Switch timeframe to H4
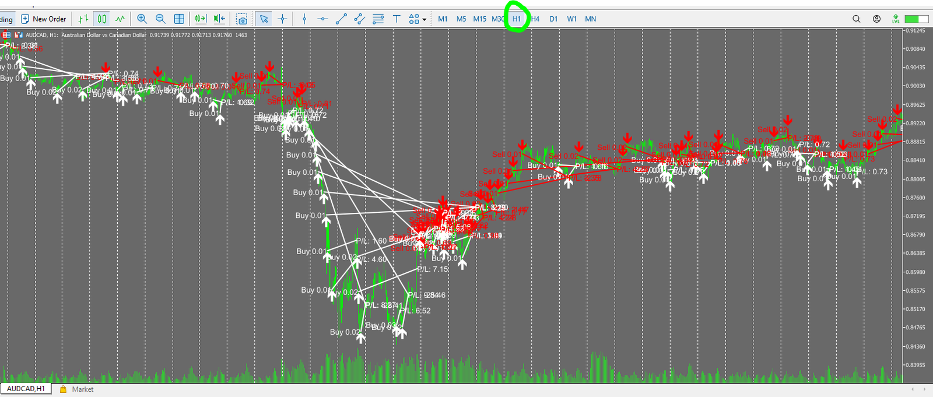 point(535,19)
